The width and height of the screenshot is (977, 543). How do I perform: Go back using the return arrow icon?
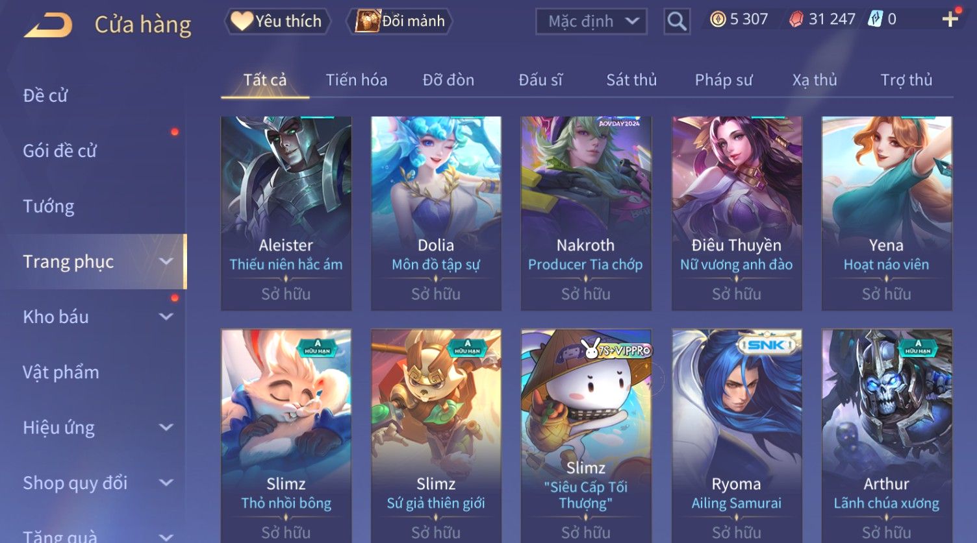pos(48,25)
